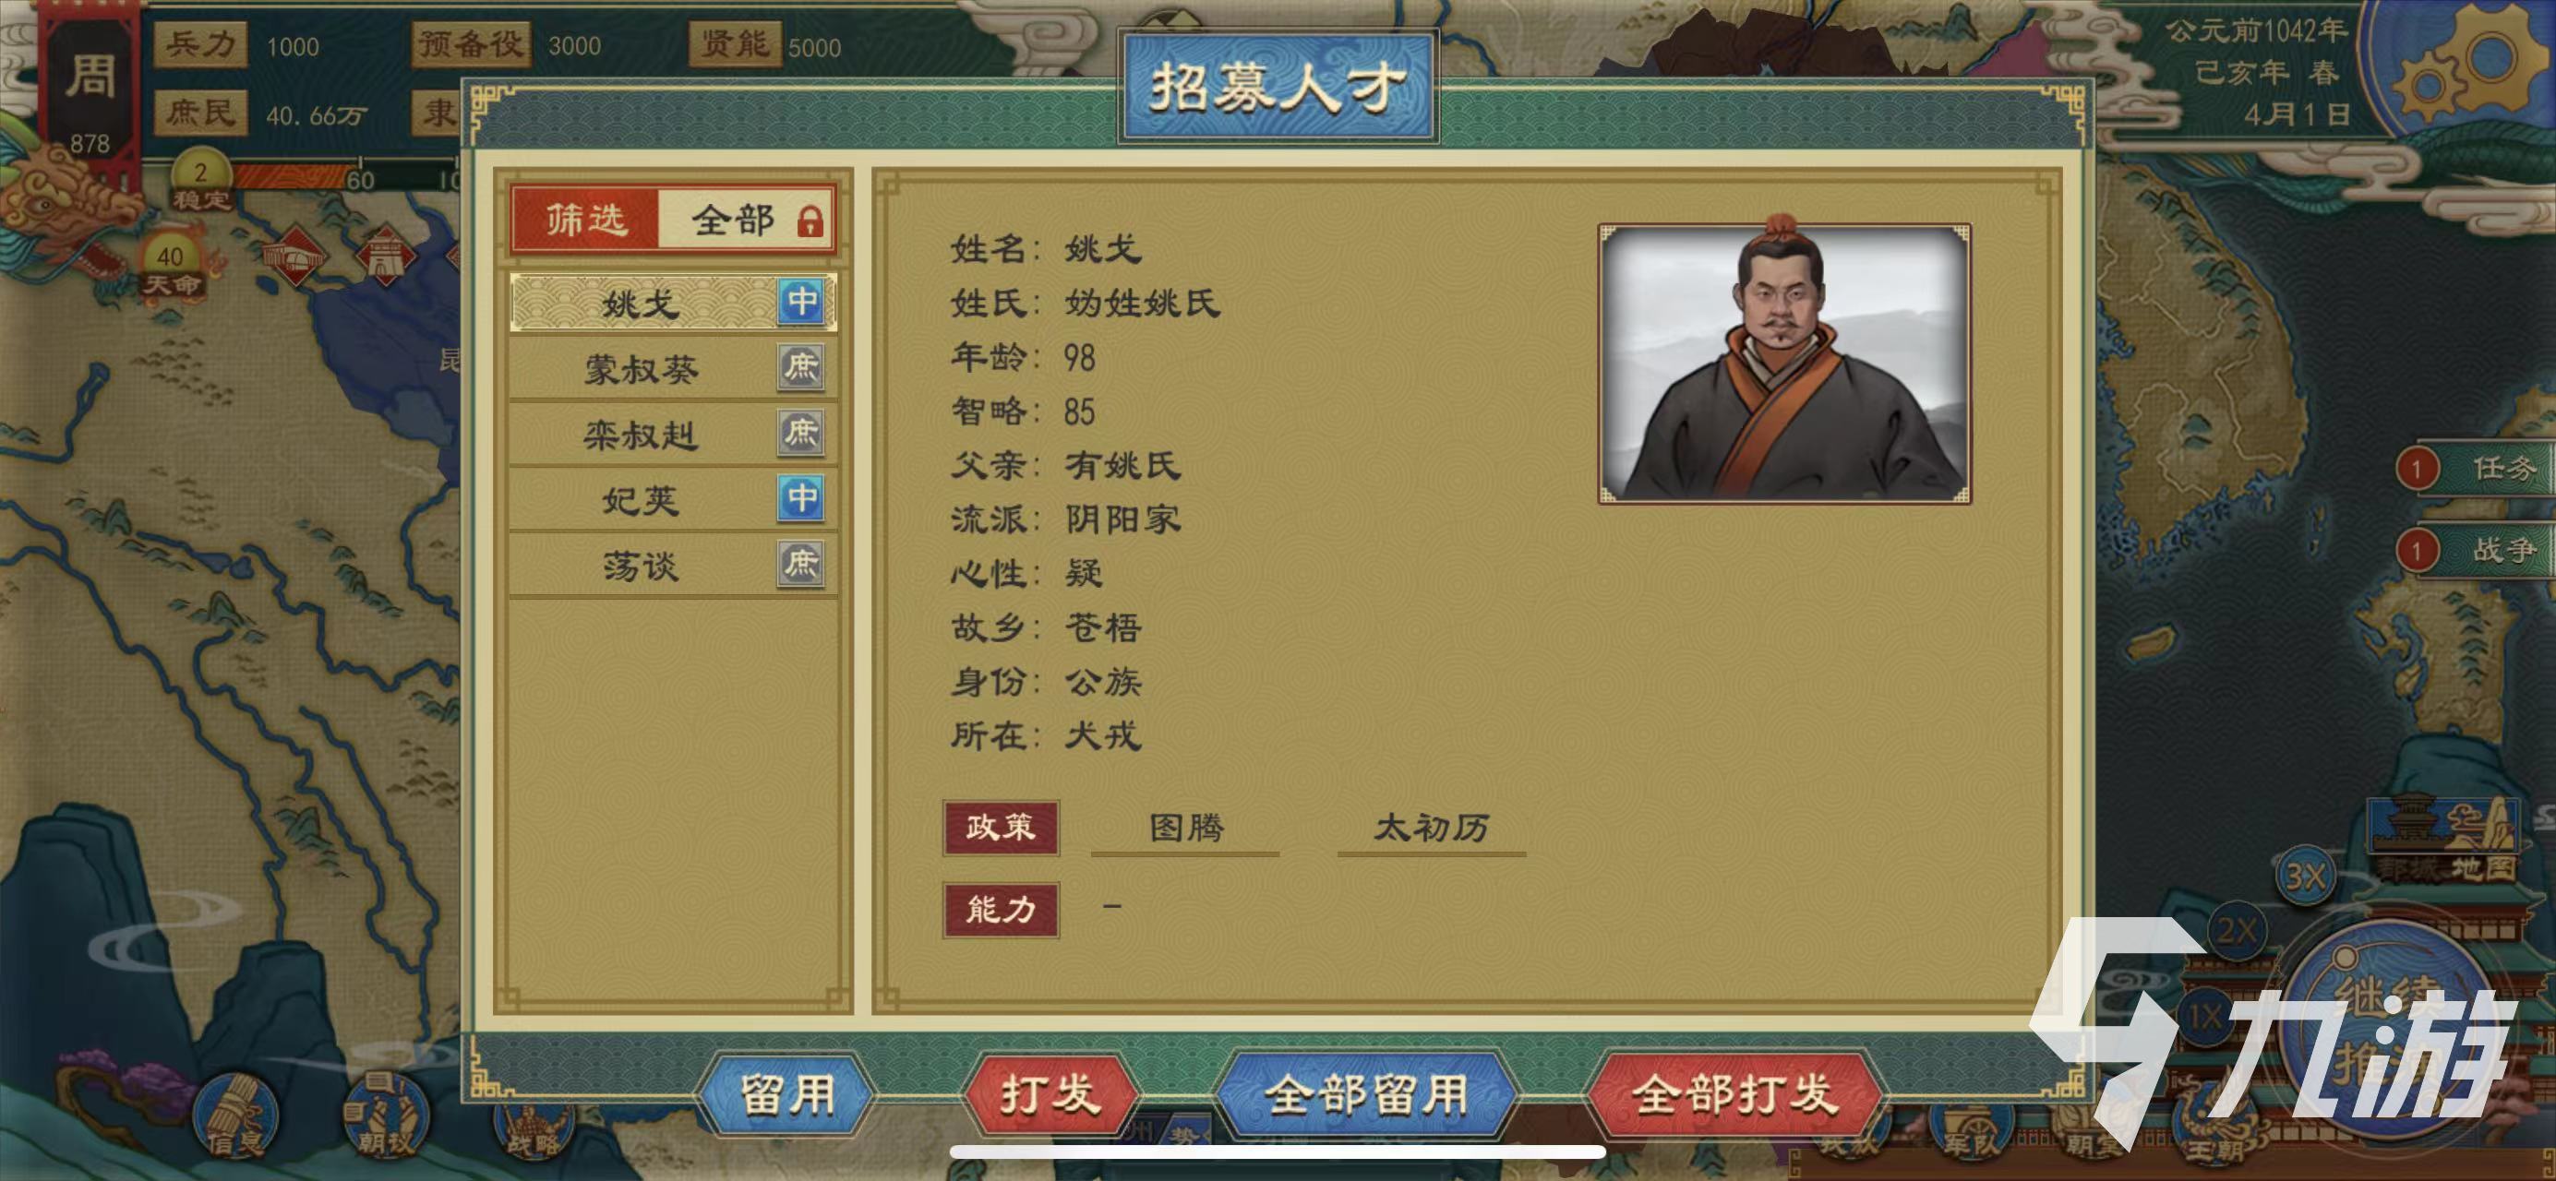This screenshot has width=2556, height=1181.
Task: Set game speed to 3X
Action: [2305, 876]
